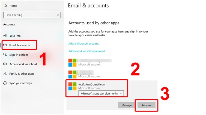The height and width of the screenshot is (115, 206).
Task: Click Accounts used by other apps heading
Action: click(x=94, y=23)
